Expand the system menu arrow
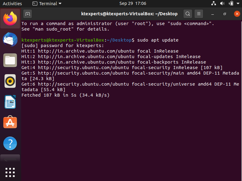Viewport: 242px width, 181px height. [238, 3]
